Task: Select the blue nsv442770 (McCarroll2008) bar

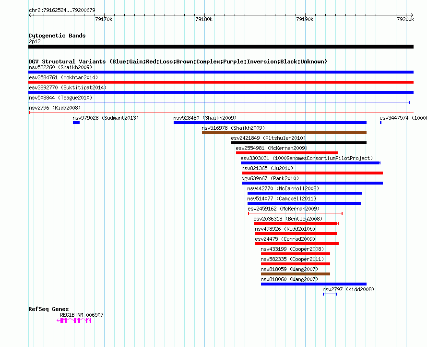Action: click(305, 193)
